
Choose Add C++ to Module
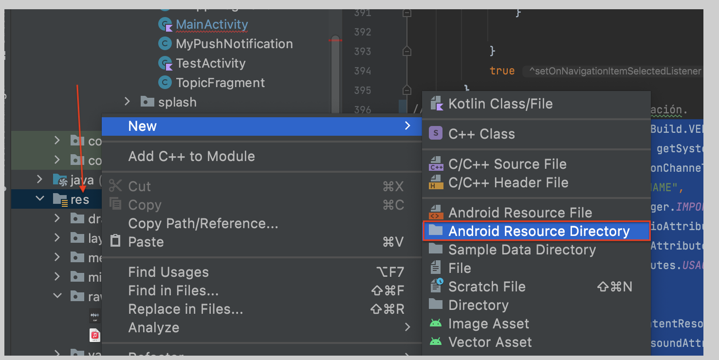pyautogui.click(x=191, y=156)
